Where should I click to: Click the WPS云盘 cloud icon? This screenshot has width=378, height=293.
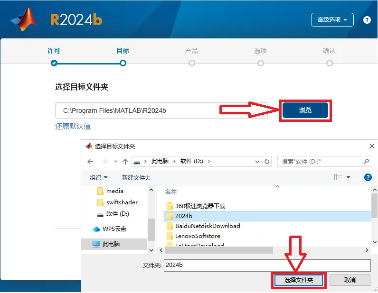click(96, 229)
